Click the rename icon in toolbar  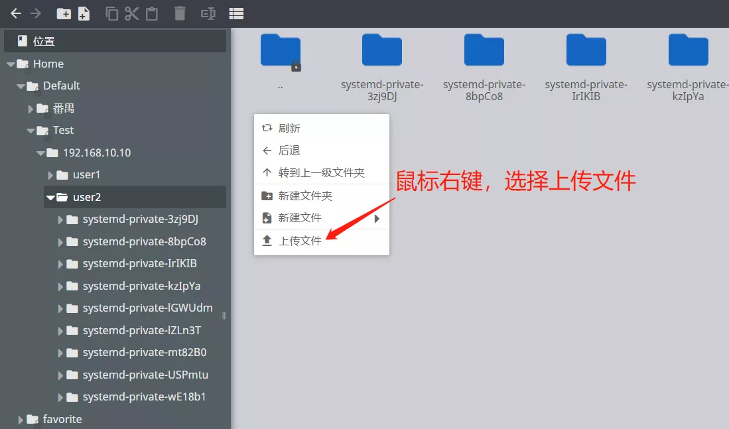coord(208,13)
